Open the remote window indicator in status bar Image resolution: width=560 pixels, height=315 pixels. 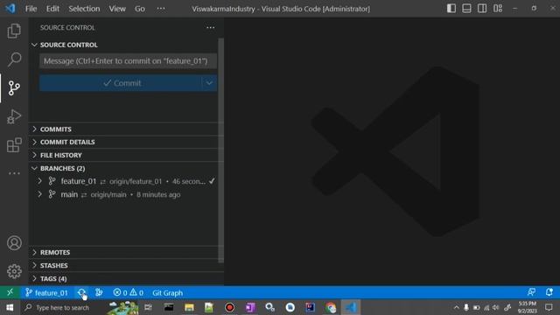10,292
